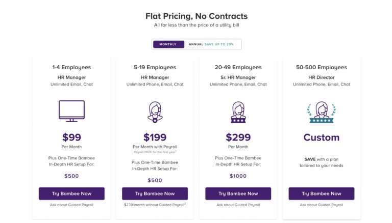Click Ask about Guided Payroll in 50-500 plan

coord(321,205)
